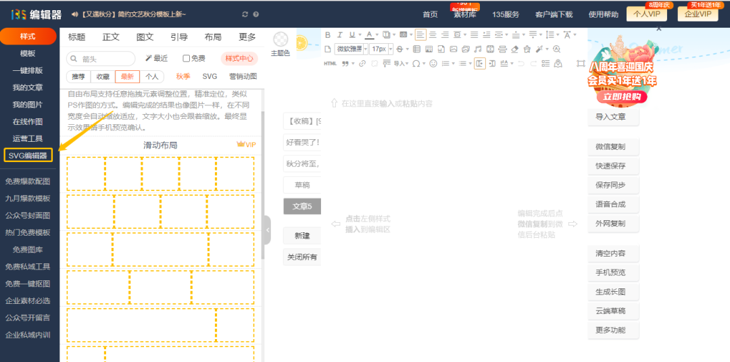This screenshot has width=730, height=362.
Task: Insert music using the note icon
Action: coord(478,49)
